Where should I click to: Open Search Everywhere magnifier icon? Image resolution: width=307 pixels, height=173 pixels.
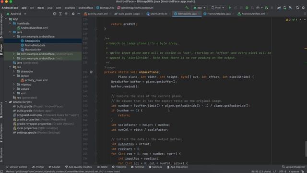point(297,8)
